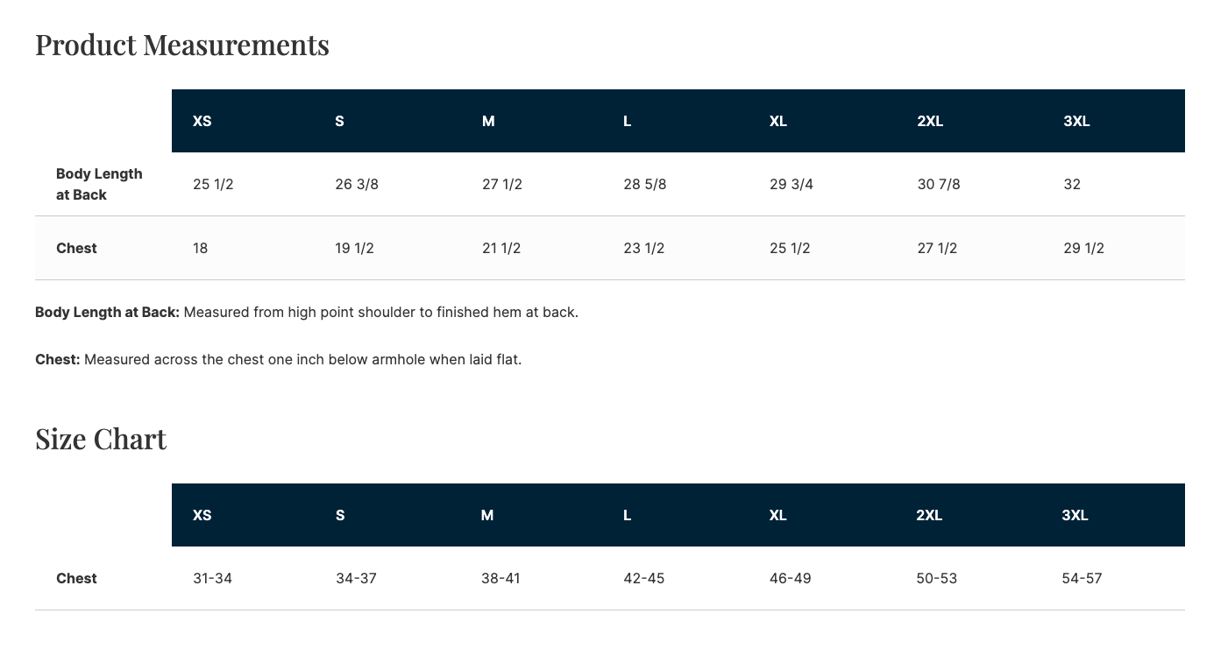Click the Product Measurements heading

coord(182,45)
